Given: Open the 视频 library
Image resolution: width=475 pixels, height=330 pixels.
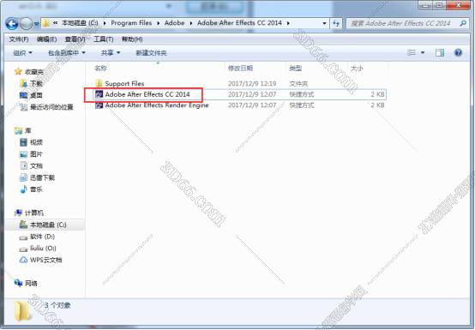Looking at the screenshot, I should (36, 142).
